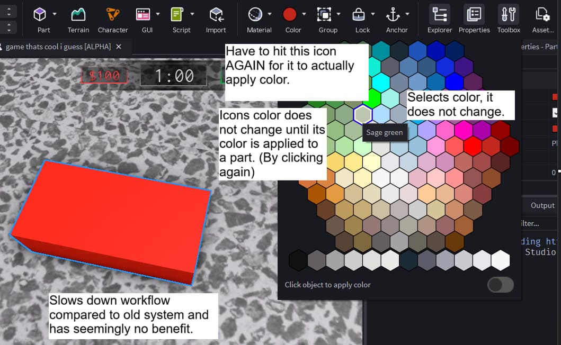Expand the Lock dropdown arrow
This screenshot has width=561, height=345.
(373, 14)
